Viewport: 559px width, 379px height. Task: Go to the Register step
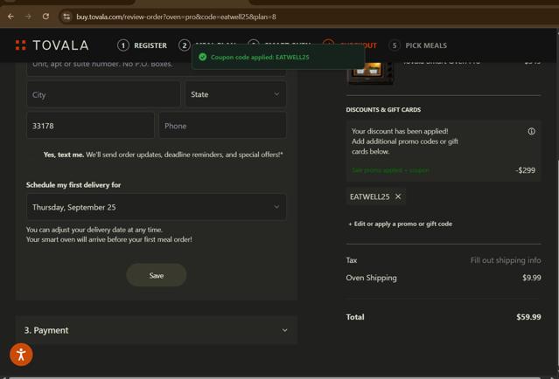tap(143, 45)
